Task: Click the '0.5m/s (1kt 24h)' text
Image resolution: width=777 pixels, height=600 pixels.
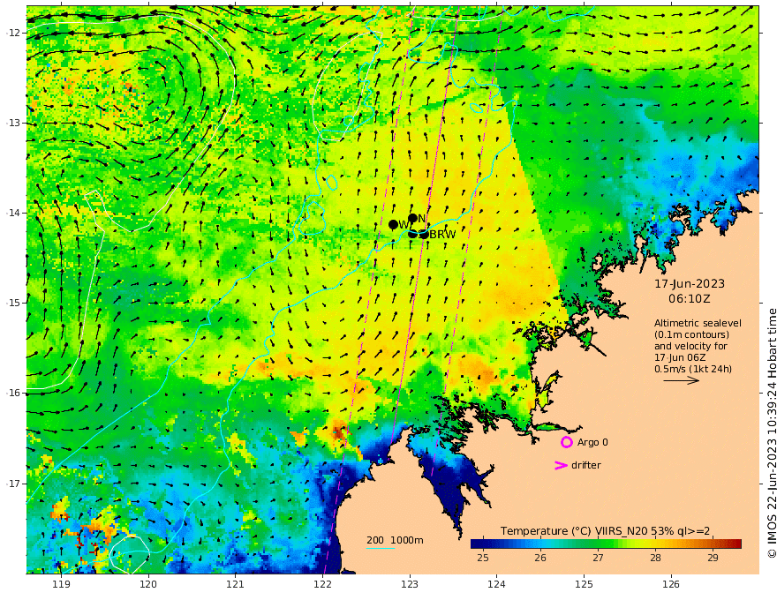Action: click(x=693, y=369)
